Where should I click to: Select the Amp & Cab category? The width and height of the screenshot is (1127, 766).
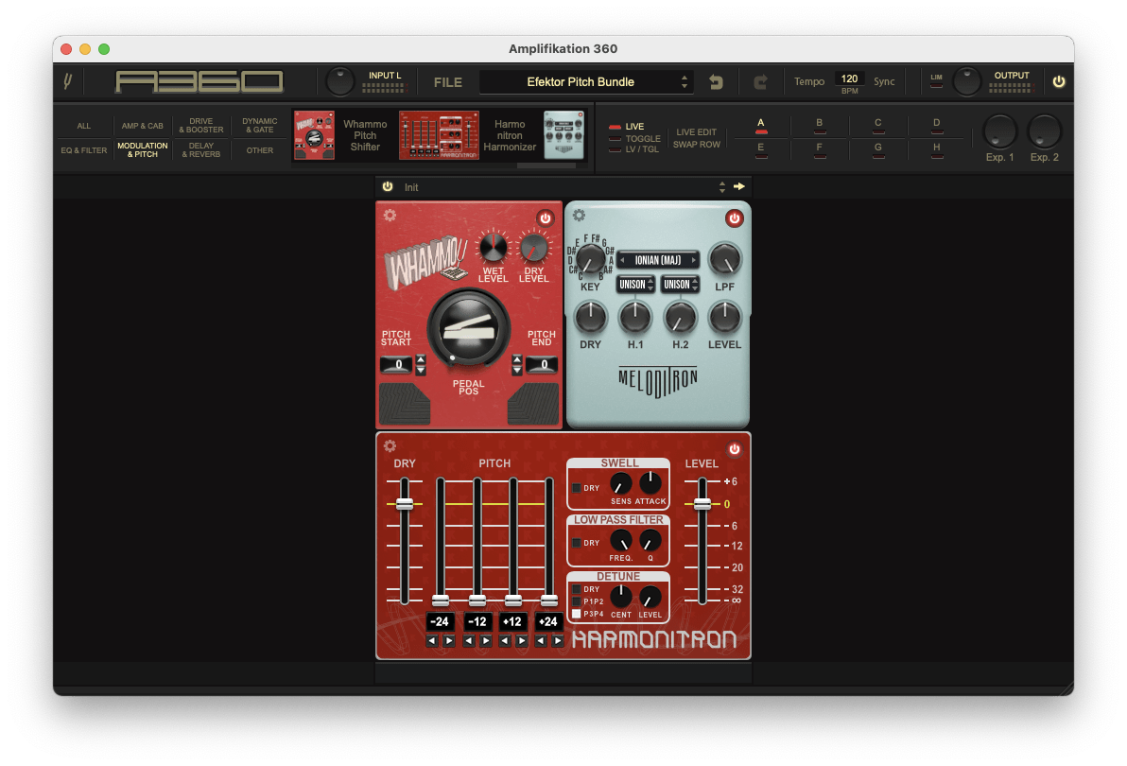(142, 126)
